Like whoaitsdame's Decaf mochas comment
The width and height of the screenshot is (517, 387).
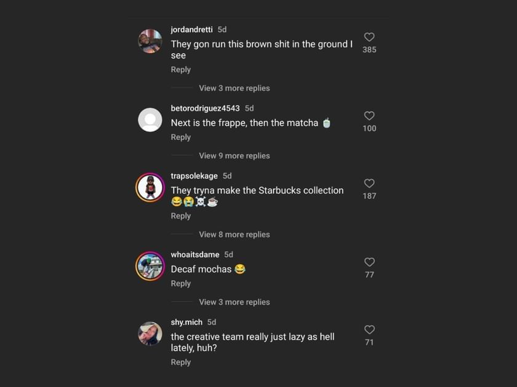(x=369, y=262)
